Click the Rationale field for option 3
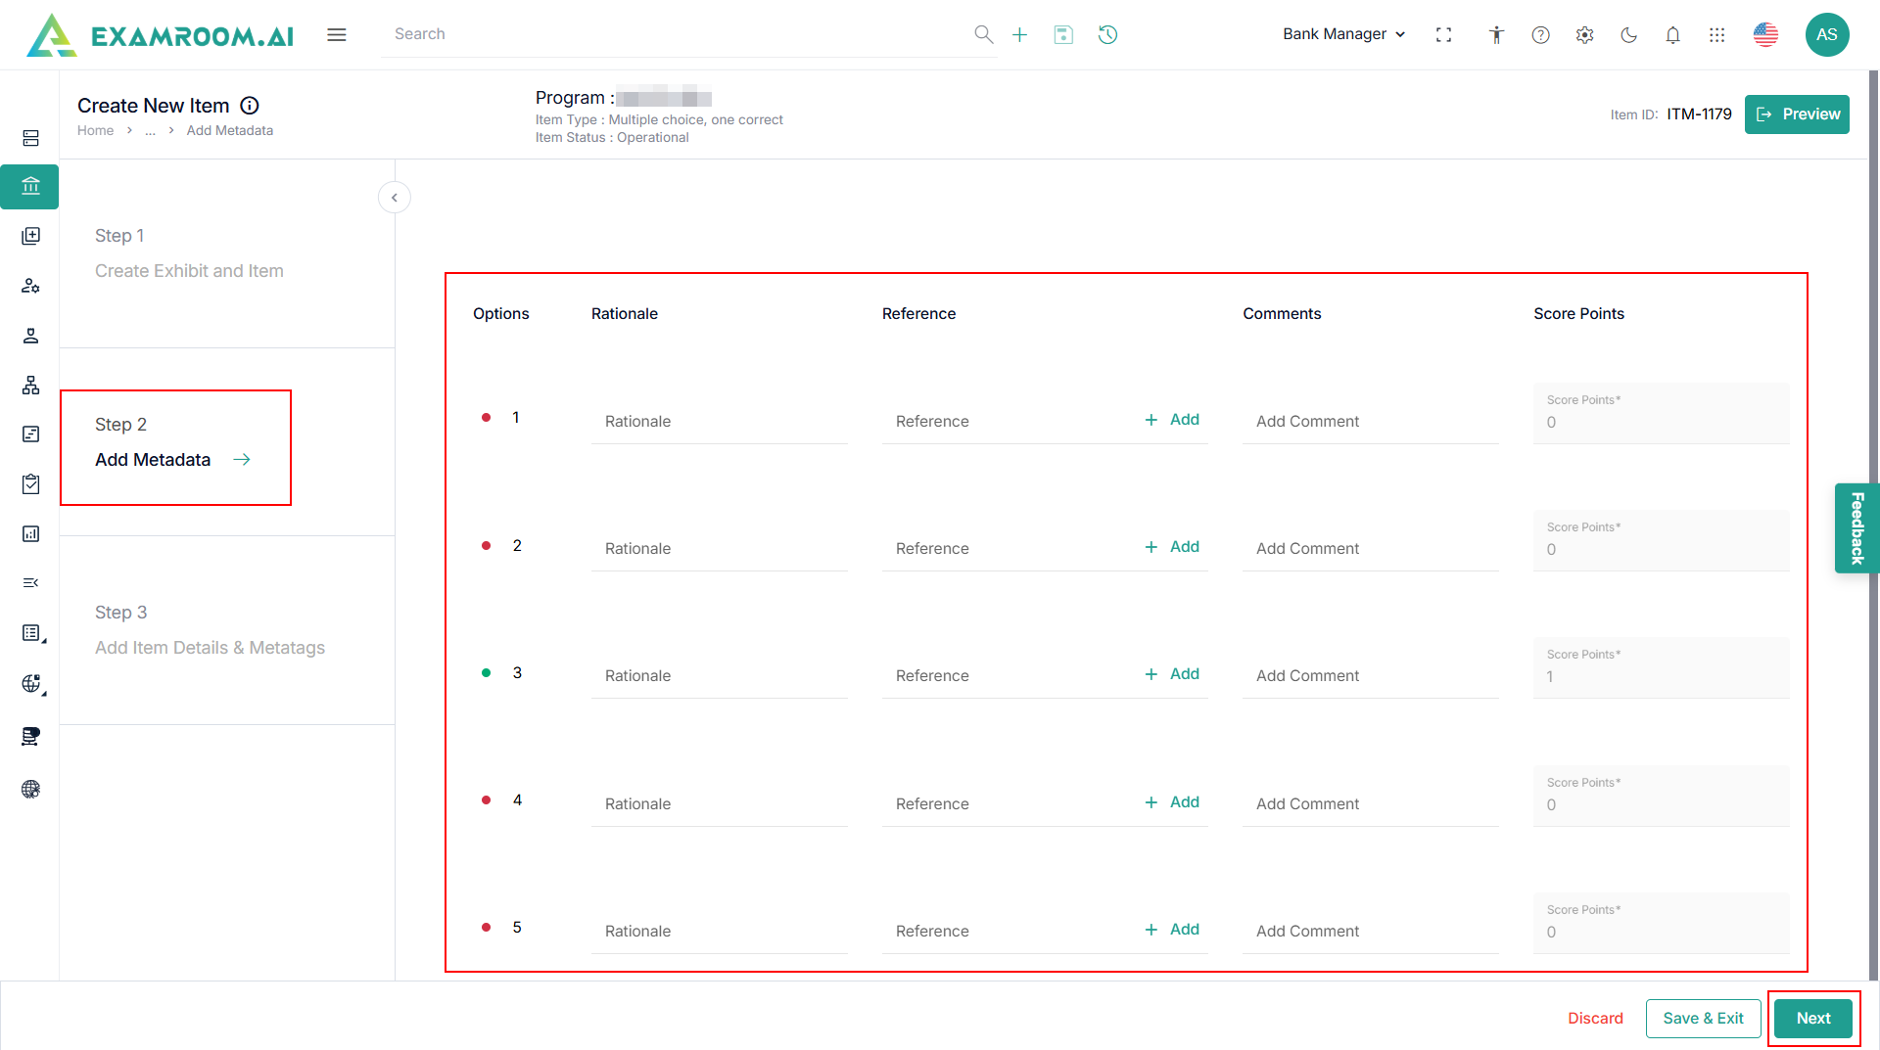The height and width of the screenshot is (1050, 1880). pos(719,676)
